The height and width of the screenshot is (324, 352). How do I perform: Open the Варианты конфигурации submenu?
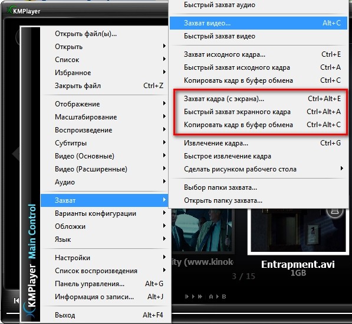coord(104,213)
